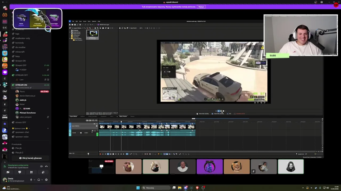The image size is (341, 191).
Task: Open the moderator-only channel
Action: click(23, 38)
